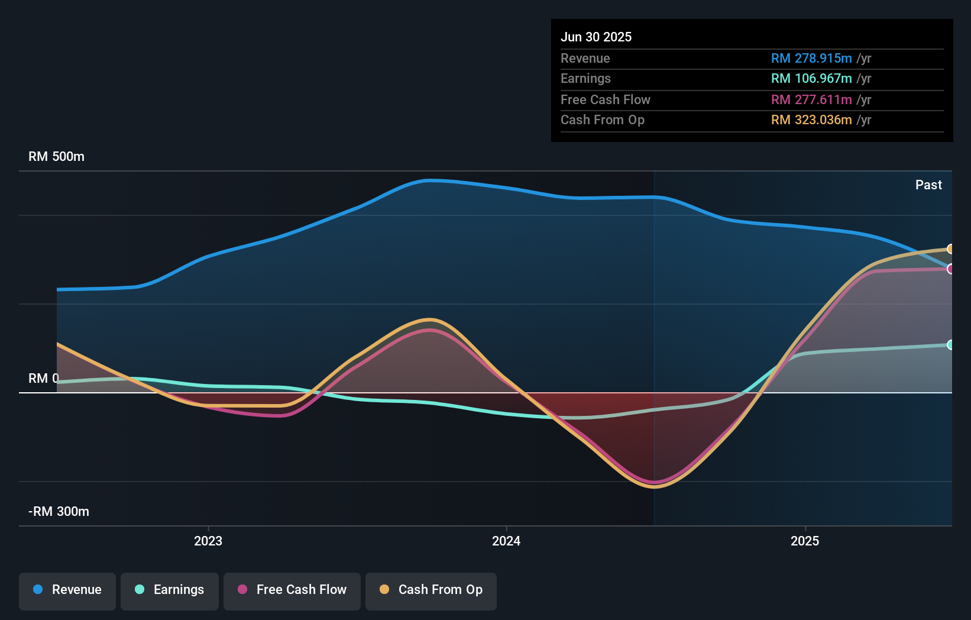Image resolution: width=971 pixels, height=620 pixels.
Task: Click the 'Jun 30 2025' tooltip date
Action: [596, 37]
